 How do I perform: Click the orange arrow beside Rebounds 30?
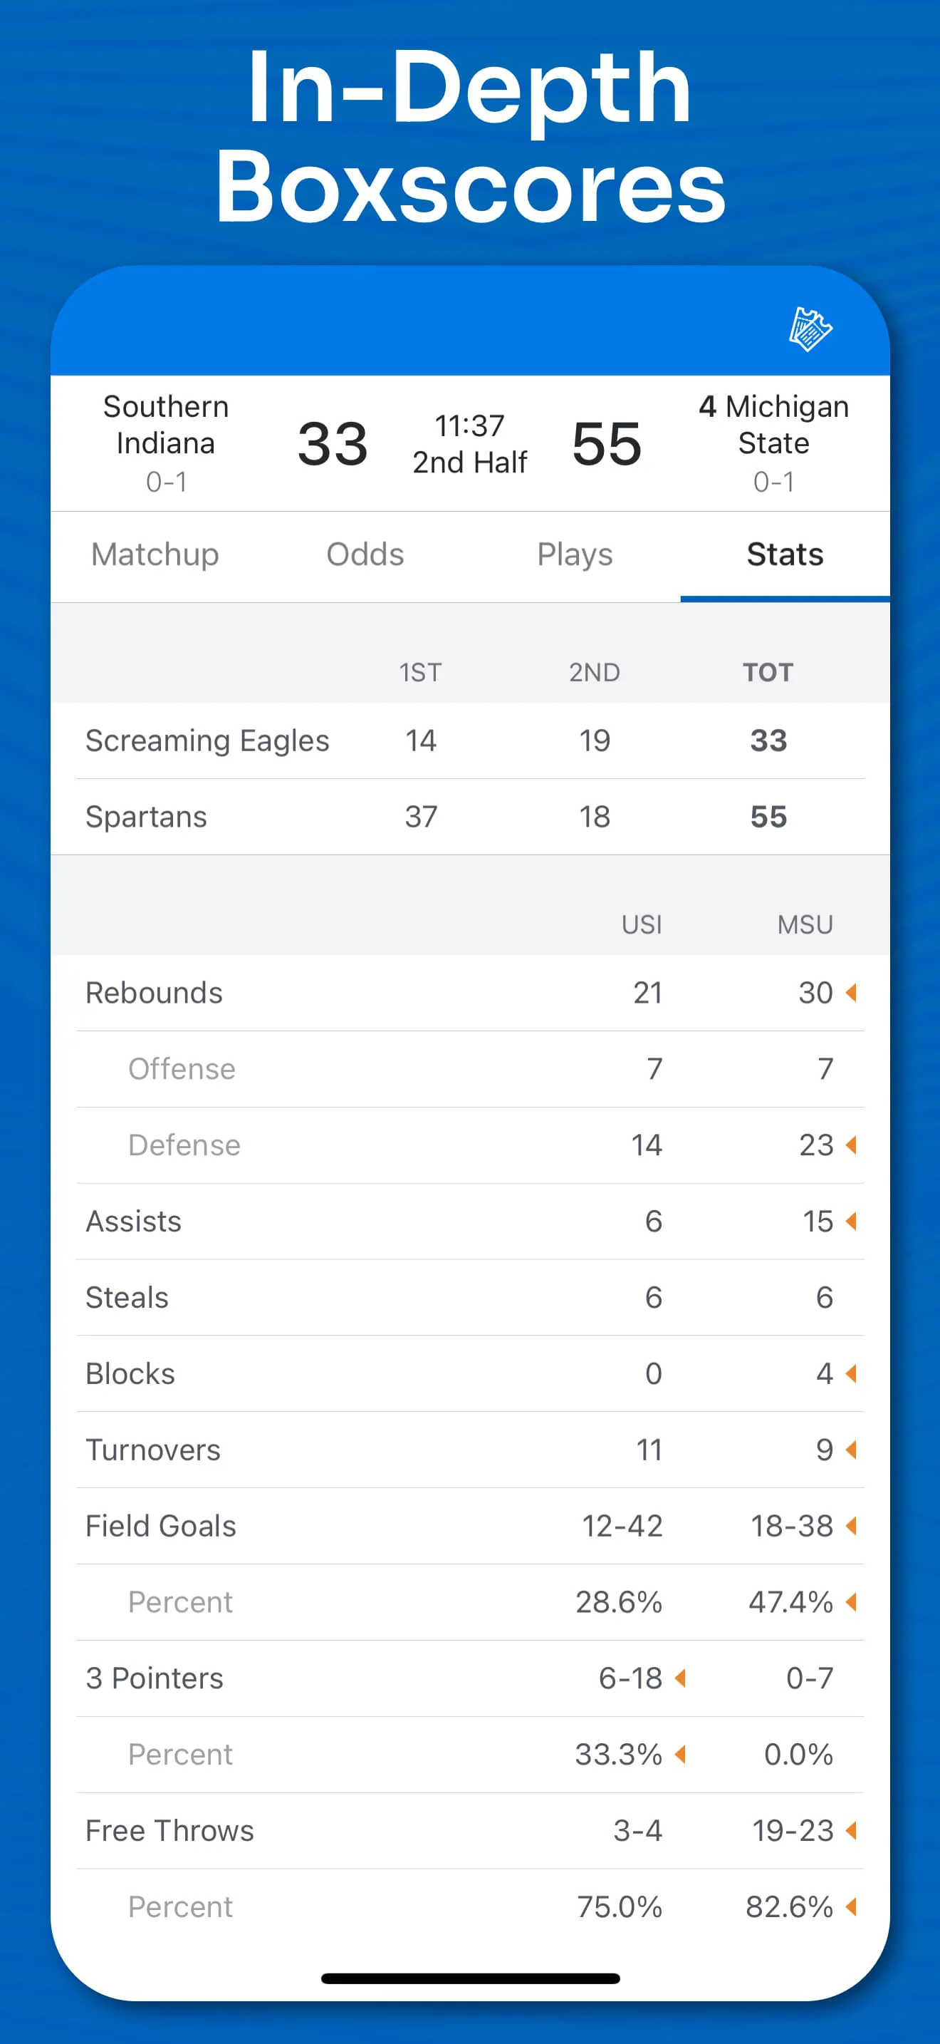pos(851,993)
